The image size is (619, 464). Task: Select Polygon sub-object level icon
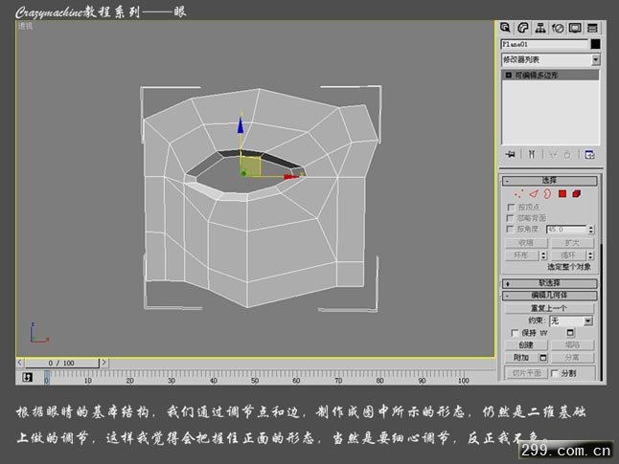(x=562, y=193)
